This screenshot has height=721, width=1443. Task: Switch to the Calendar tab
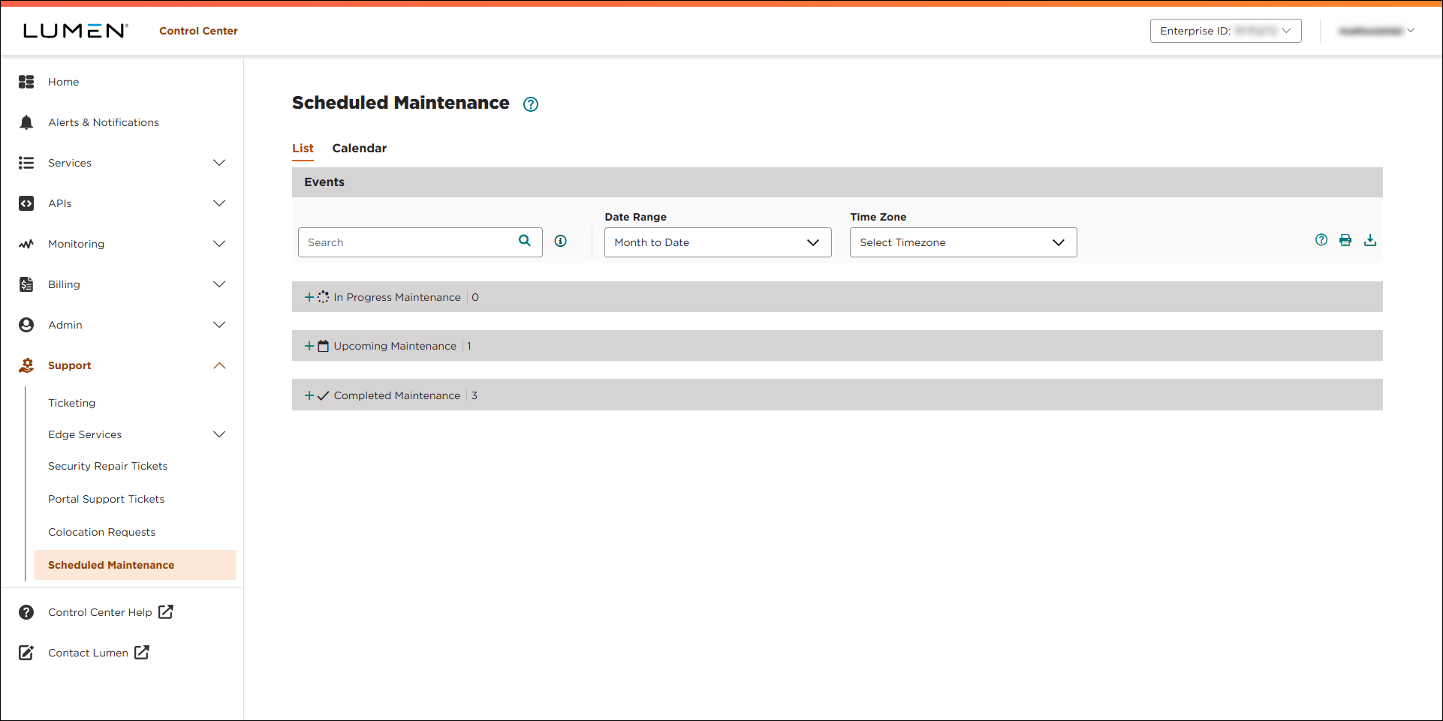359,148
